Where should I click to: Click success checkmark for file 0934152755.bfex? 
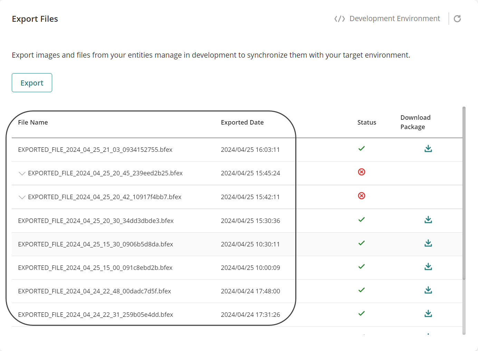pos(362,148)
